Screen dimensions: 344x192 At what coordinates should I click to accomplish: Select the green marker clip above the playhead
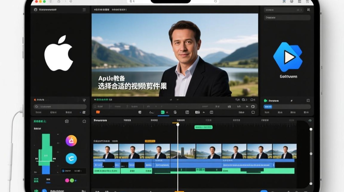tap(203, 127)
